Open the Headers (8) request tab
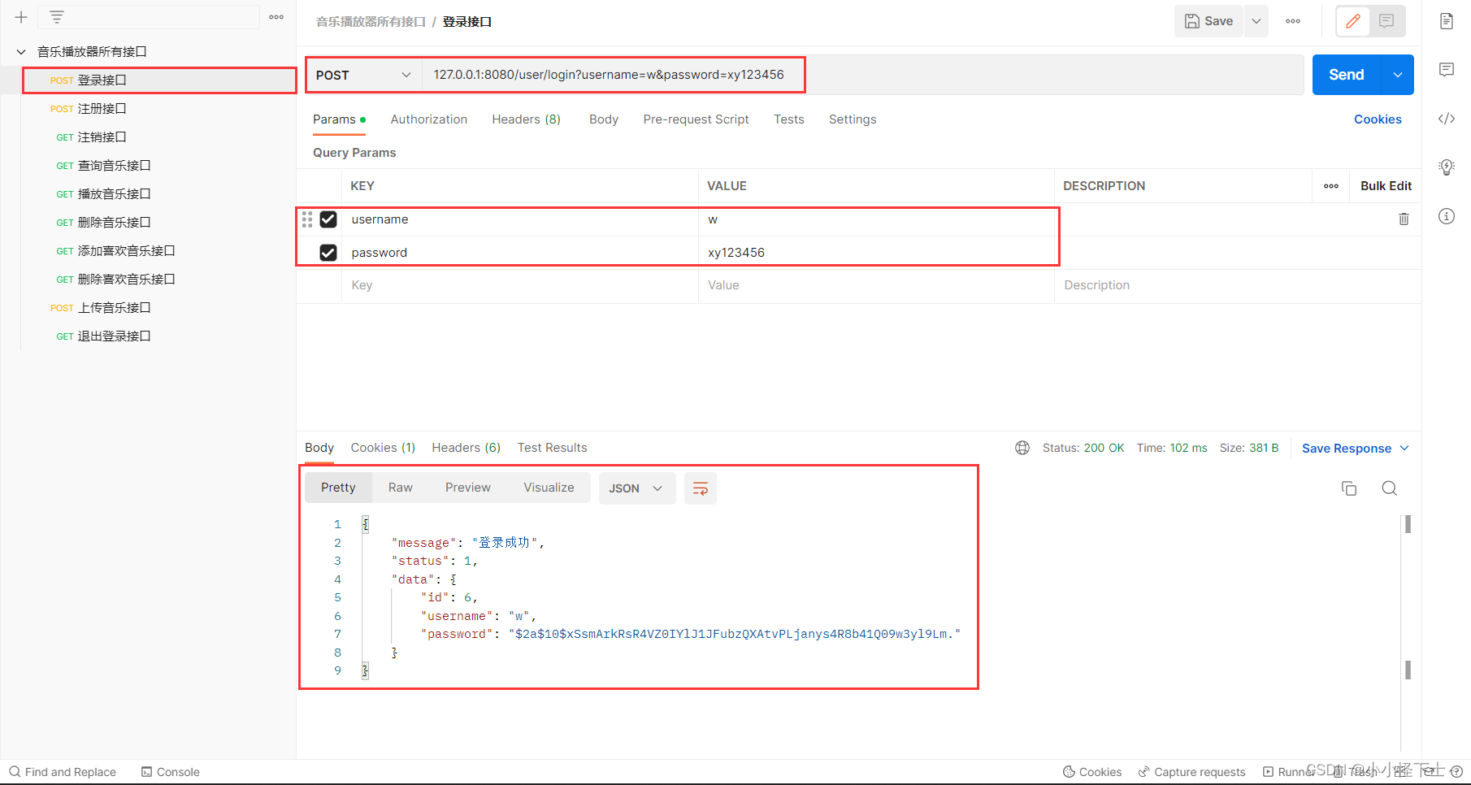Image resolution: width=1471 pixels, height=785 pixels. pos(527,119)
